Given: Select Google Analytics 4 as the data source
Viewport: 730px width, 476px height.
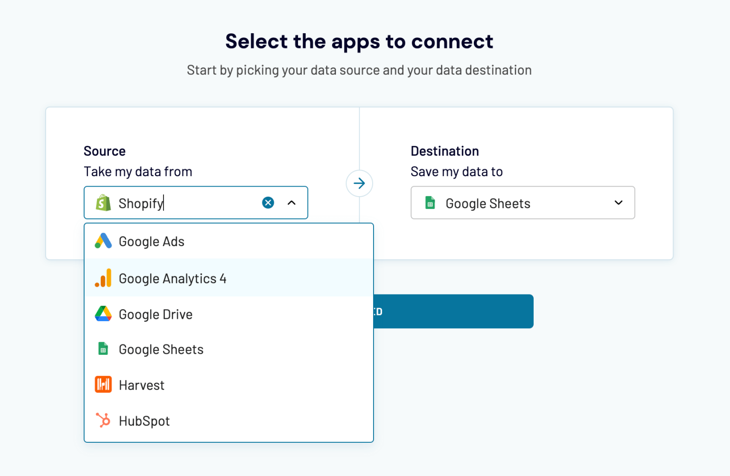Looking at the screenshot, I should coord(173,278).
